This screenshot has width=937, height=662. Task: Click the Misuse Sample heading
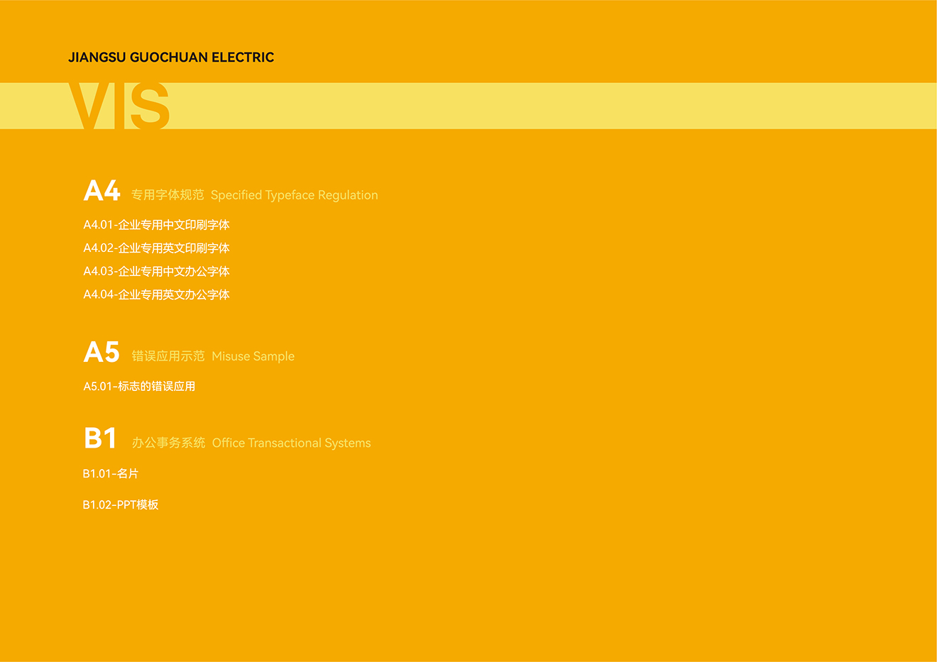click(253, 356)
